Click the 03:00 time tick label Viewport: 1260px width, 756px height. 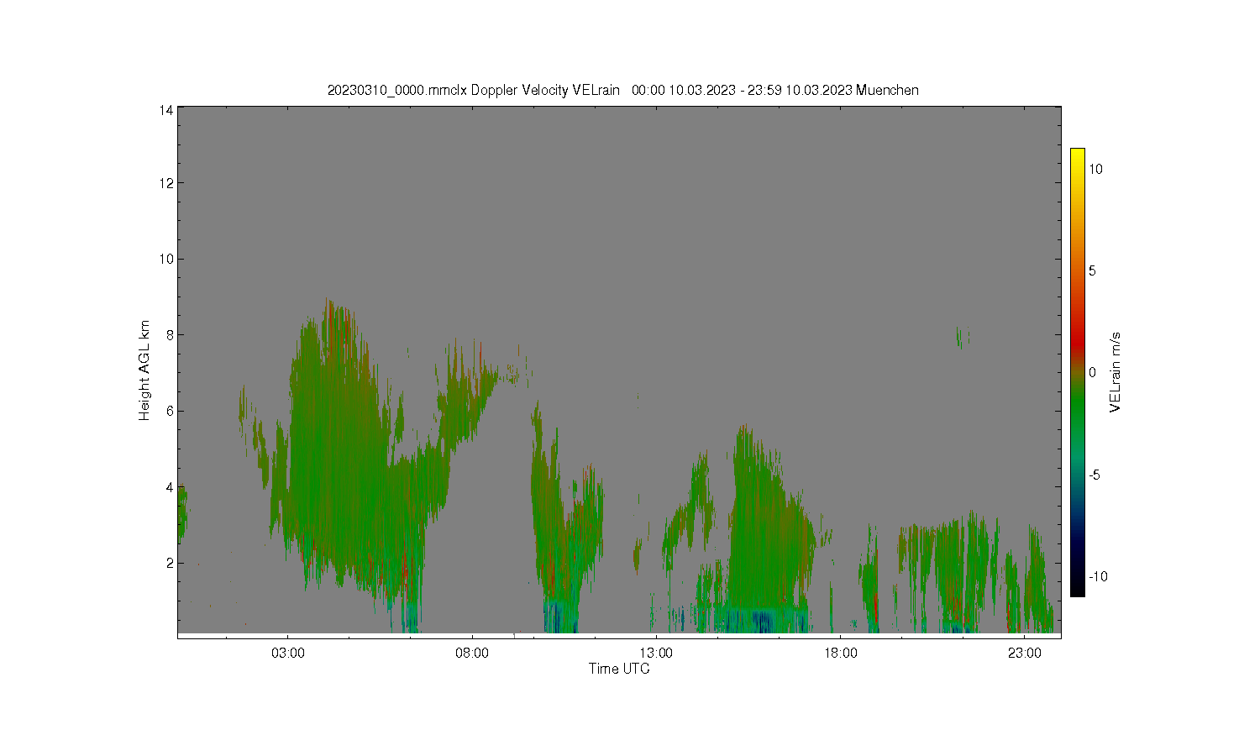pos(288,653)
